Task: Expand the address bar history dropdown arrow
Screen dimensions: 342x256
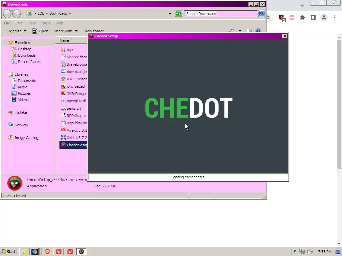Action: 170,14
